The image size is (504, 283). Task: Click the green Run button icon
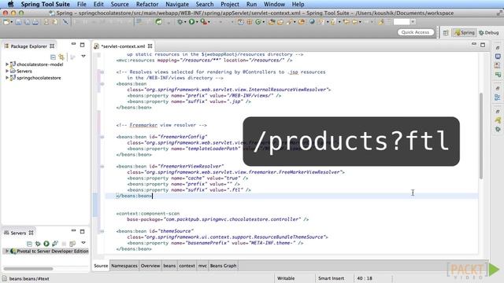click(191, 22)
